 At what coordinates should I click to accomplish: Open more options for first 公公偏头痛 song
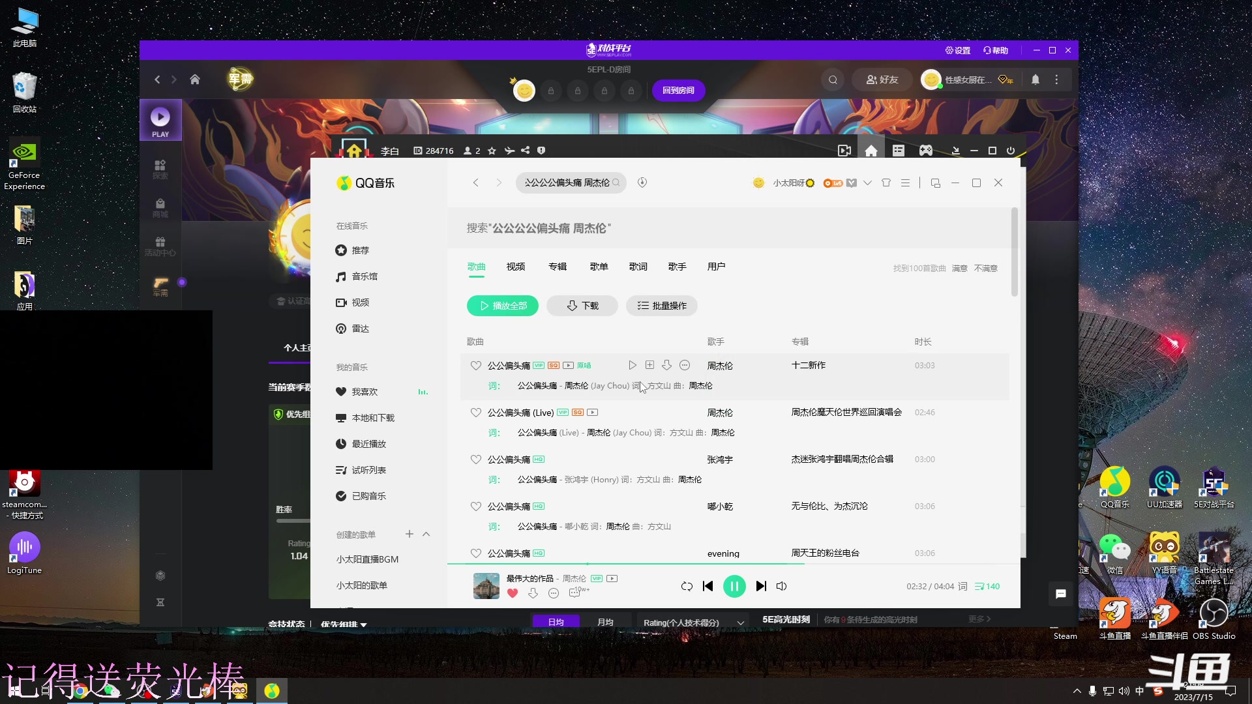click(x=685, y=365)
